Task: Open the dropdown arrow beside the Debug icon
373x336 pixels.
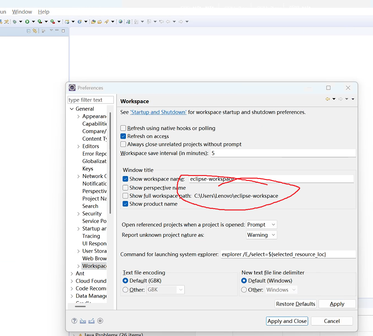Action: click(x=21, y=22)
